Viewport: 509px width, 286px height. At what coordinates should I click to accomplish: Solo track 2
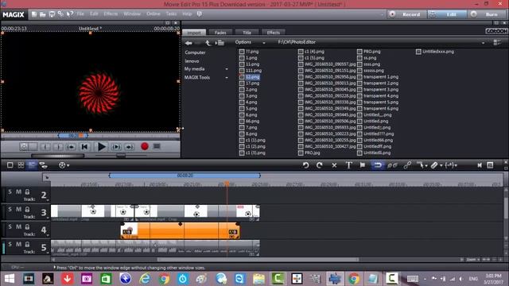[10, 192]
